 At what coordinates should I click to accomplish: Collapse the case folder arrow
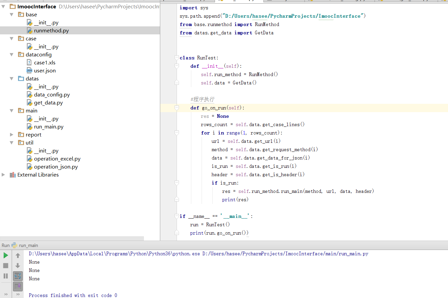[x=12, y=39]
